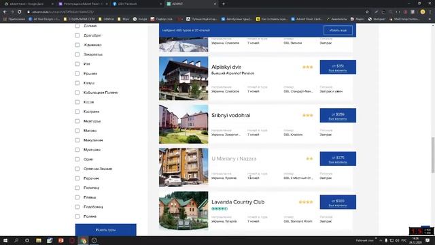Image resolution: width=435 pixels, height=245 pixels.
Task: Open File Explorer from the taskbar
Action: (39, 240)
